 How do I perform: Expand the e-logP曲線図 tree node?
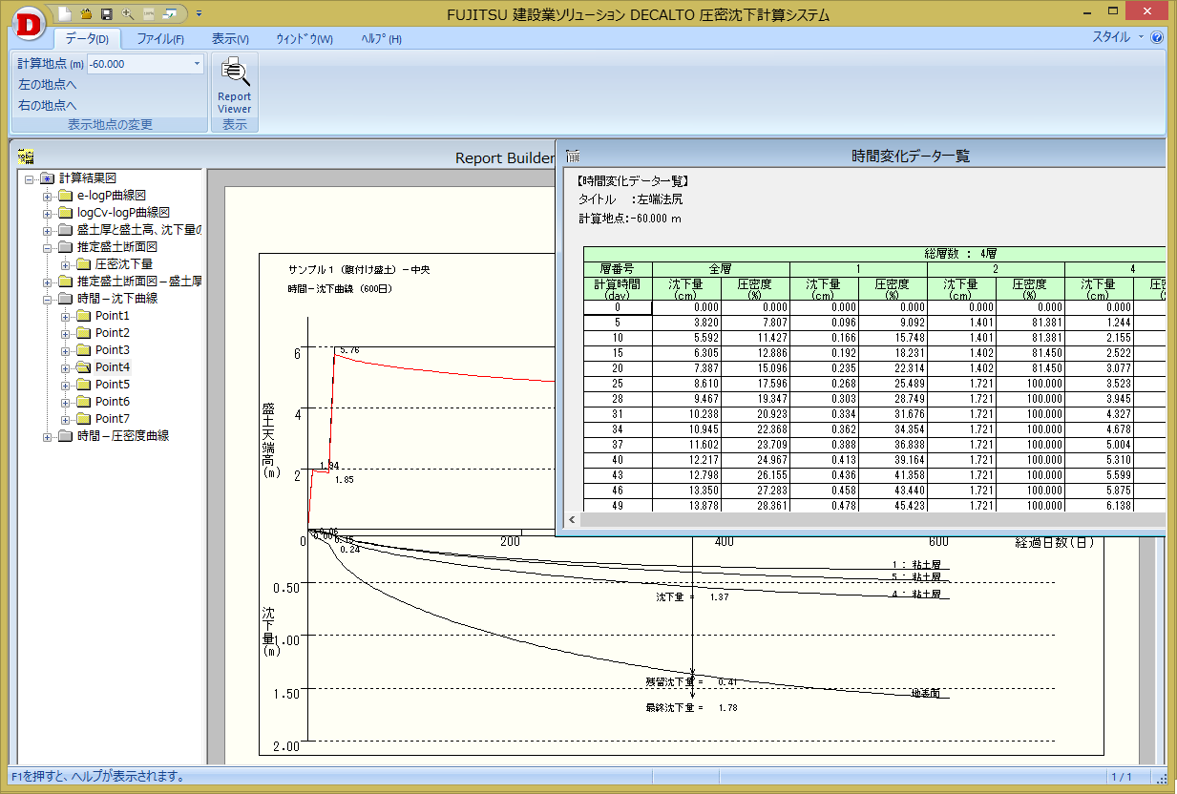click(48, 196)
